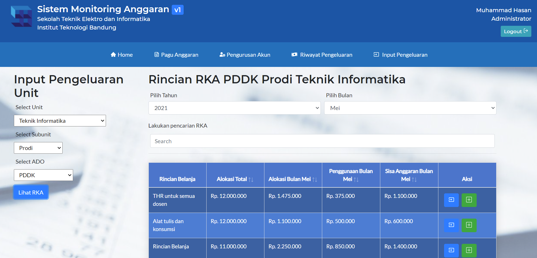Click 'Rp. 375.000' cell
537x258 pixels.
(351, 200)
